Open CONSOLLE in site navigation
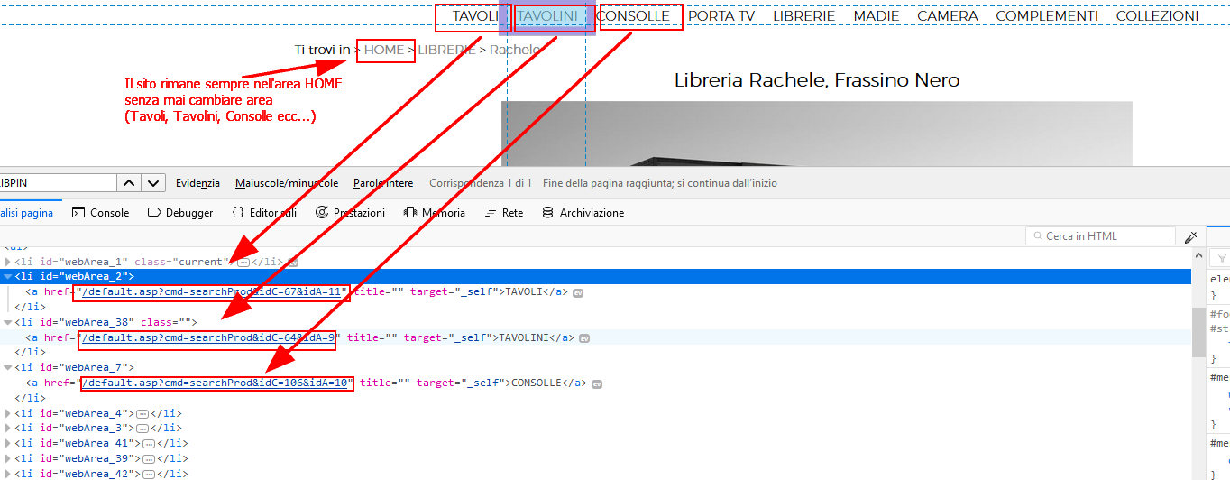The width and height of the screenshot is (1230, 480). pyautogui.click(x=633, y=16)
